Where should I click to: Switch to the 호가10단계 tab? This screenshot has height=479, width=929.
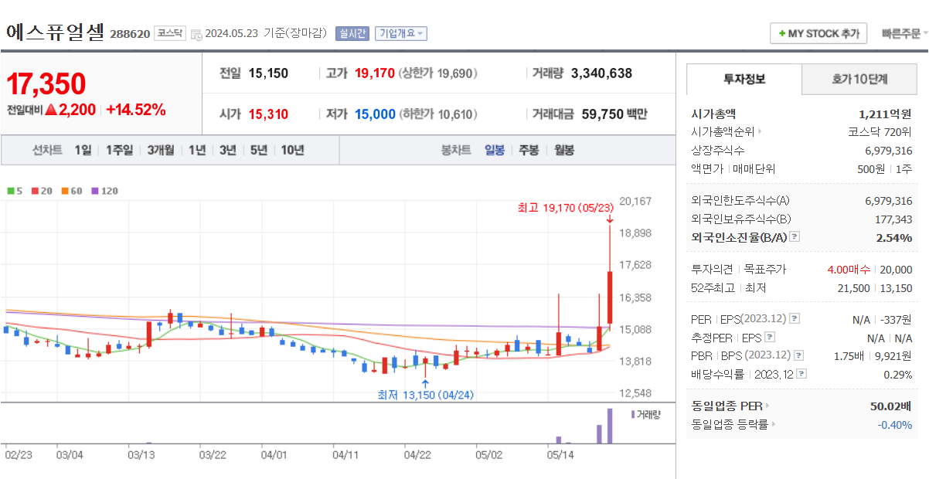tap(859, 79)
